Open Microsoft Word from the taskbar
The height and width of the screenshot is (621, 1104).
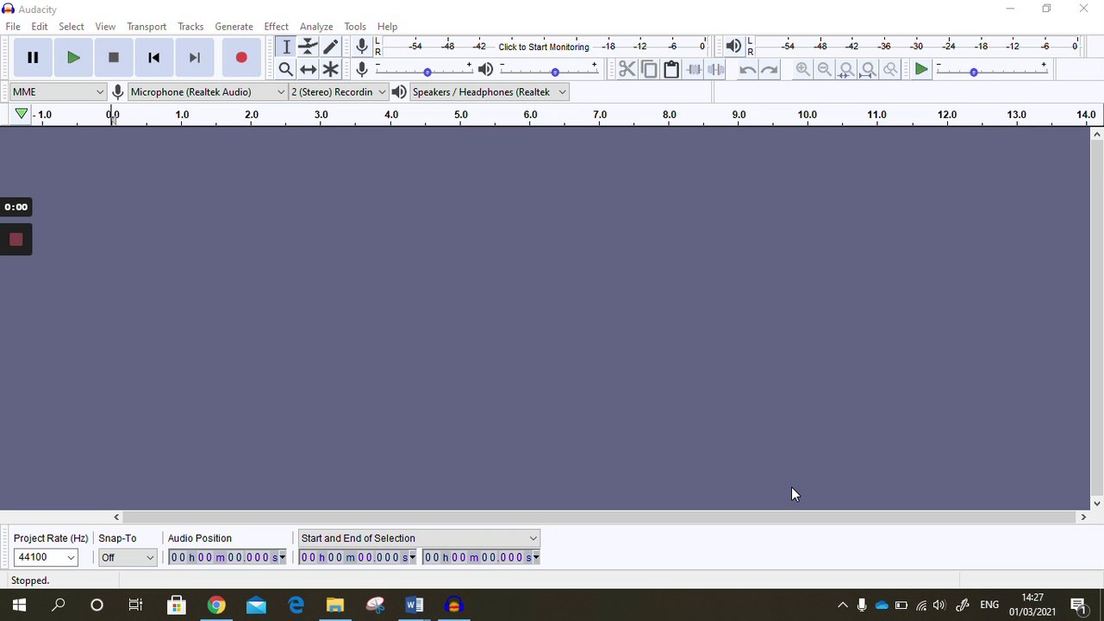415,605
